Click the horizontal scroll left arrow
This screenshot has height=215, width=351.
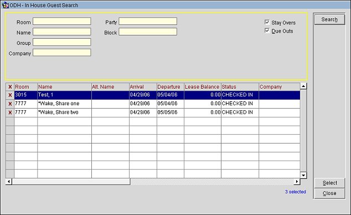pyautogui.click(x=9, y=181)
